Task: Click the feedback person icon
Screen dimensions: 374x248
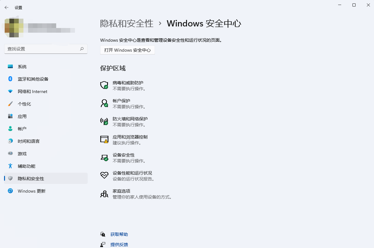Action: coord(103,245)
